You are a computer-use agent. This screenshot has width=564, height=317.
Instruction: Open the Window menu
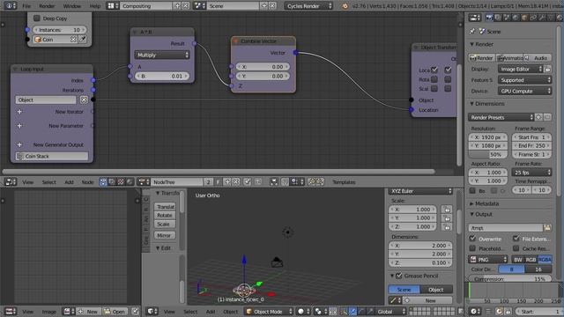tap(72, 6)
